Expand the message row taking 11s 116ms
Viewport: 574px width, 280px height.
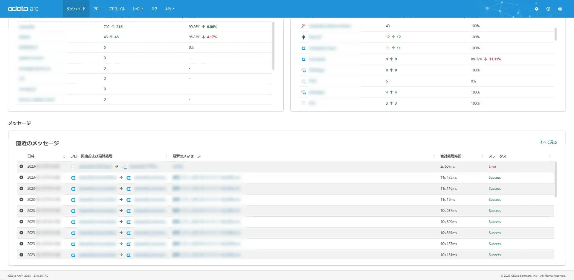click(21, 189)
